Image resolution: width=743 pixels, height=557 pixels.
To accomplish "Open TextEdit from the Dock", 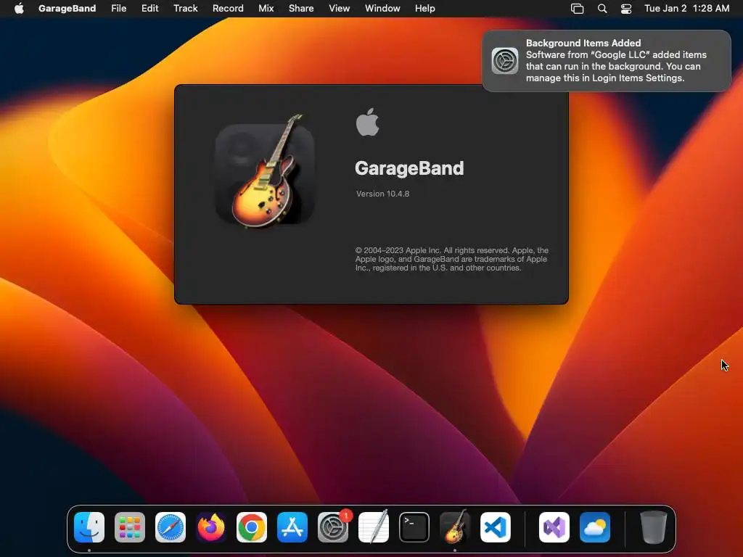I will 374,527.
